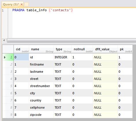Click the NULL default value in firstname row
This screenshot has width=136, height=121.
click(x=105, y=64)
